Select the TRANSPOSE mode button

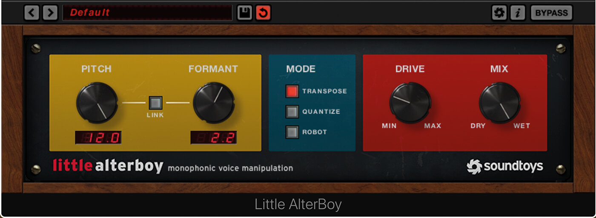click(x=292, y=91)
